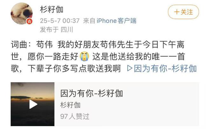
Task: Tap the post timestamp 25-5-7 00:37
Action: coord(60,21)
